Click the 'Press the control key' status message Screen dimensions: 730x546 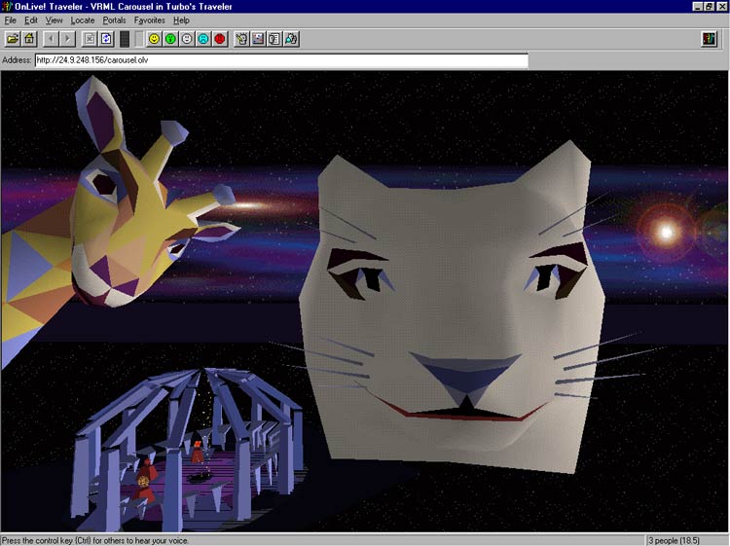95,540
